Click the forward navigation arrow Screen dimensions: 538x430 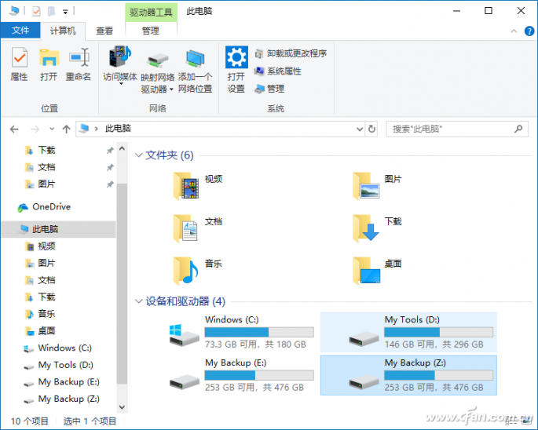(x=35, y=129)
